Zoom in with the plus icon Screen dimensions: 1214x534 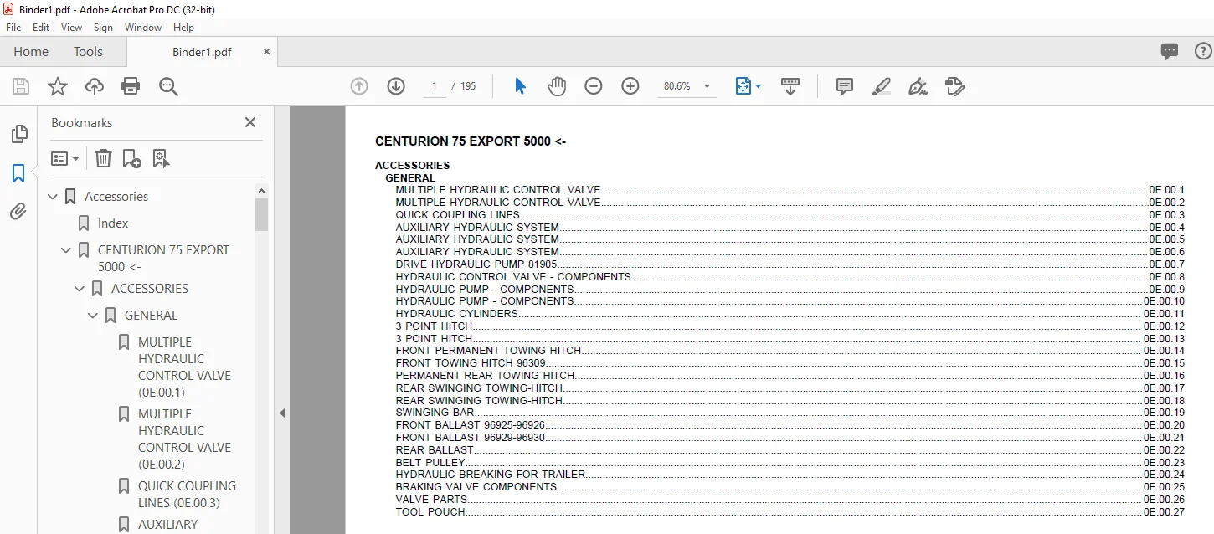[630, 86]
